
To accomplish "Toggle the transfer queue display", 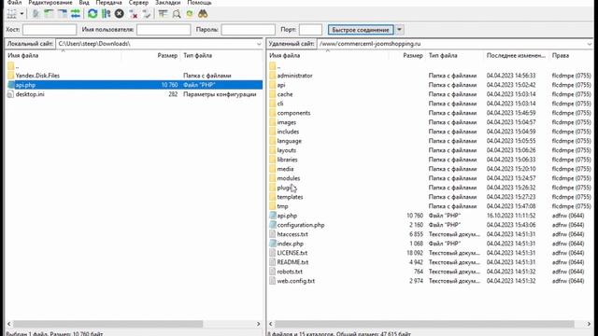I will (x=76, y=14).
